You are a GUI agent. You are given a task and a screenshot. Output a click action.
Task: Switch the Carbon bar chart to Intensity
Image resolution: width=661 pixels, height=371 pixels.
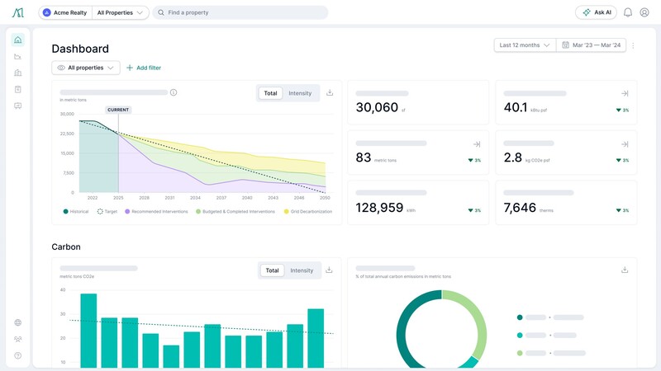coord(302,270)
